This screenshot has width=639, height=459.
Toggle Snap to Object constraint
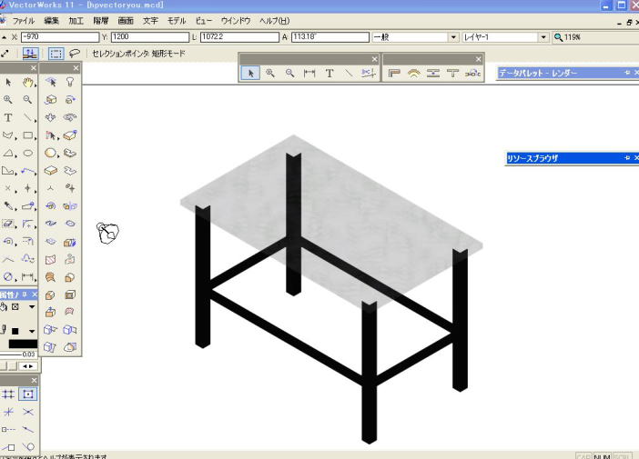(x=27, y=394)
